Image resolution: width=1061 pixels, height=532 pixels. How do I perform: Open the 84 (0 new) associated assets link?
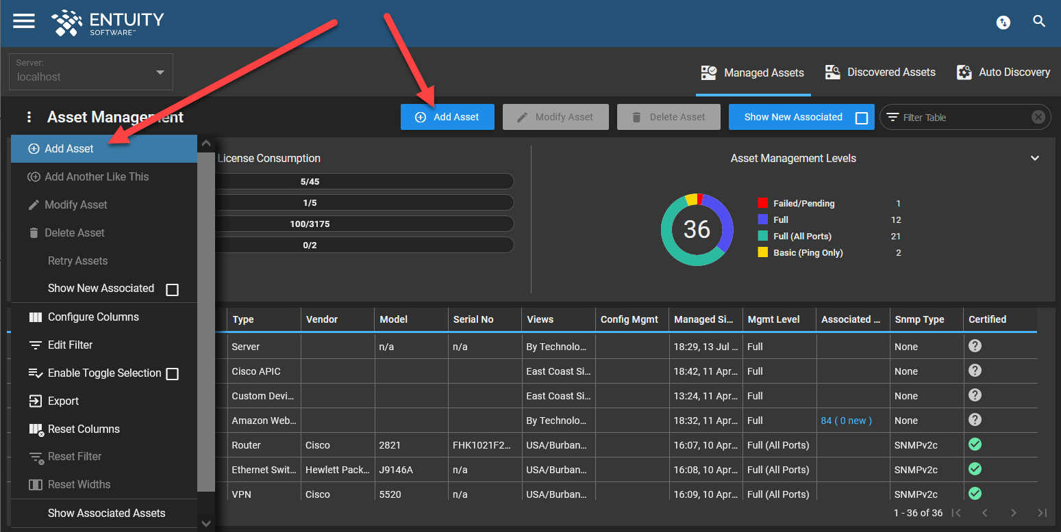pos(845,420)
